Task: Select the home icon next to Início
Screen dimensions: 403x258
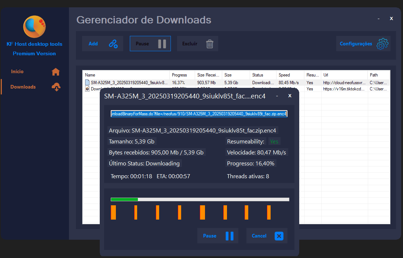Action: (55, 71)
